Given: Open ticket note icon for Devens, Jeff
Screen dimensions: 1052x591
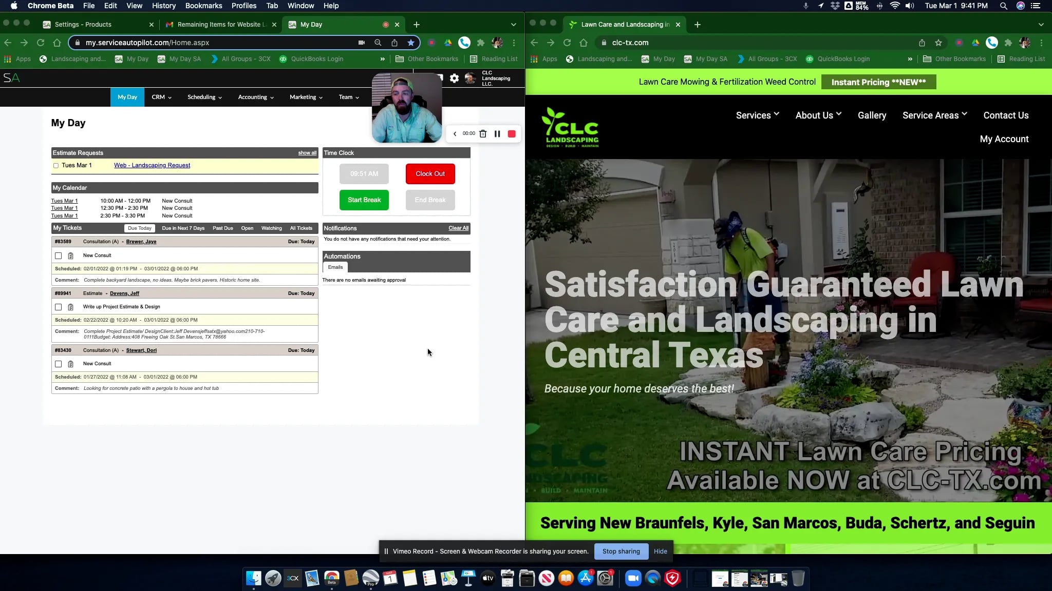Looking at the screenshot, I should [x=71, y=307].
